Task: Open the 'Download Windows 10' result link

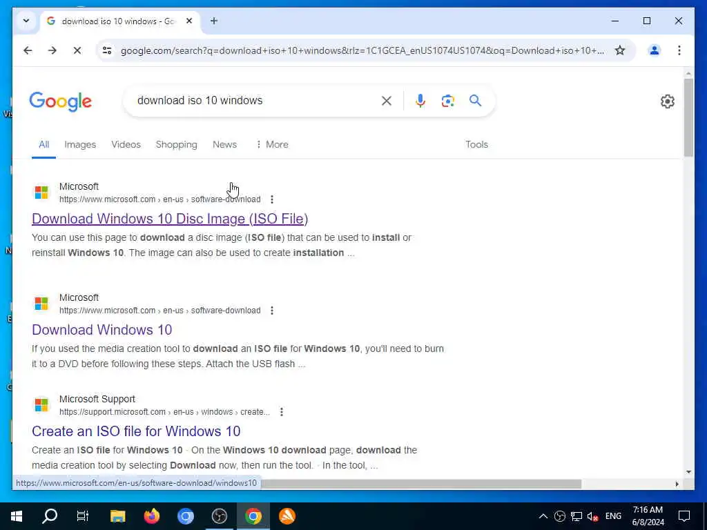Action: coord(102,329)
